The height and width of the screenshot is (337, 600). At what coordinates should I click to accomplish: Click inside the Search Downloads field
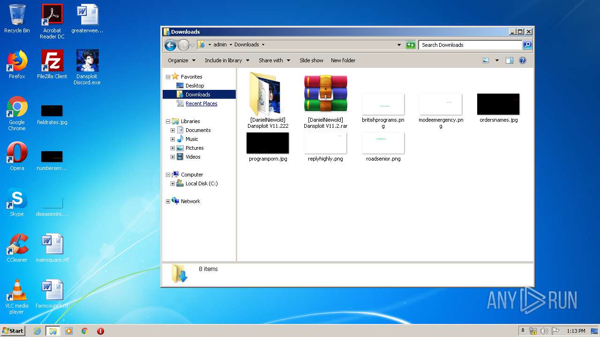click(470, 45)
